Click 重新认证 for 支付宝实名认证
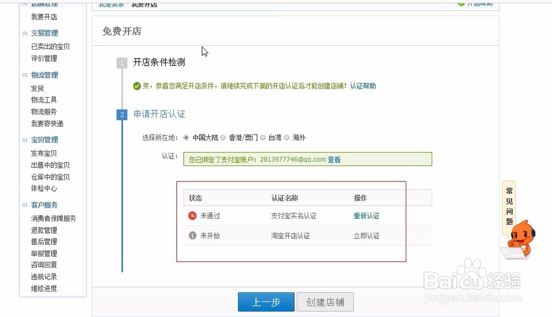552x317 pixels. click(367, 216)
